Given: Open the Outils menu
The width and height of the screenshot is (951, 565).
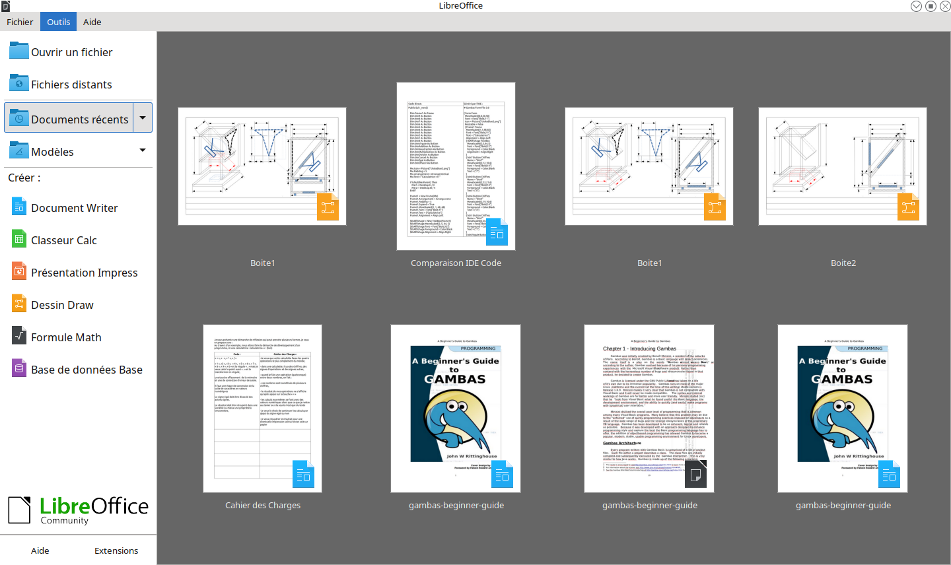Looking at the screenshot, I should click(59, 22).
